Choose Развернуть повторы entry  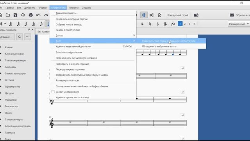tap(93, 80)
